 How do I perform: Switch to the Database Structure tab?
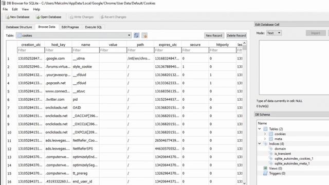coord(19,27)
